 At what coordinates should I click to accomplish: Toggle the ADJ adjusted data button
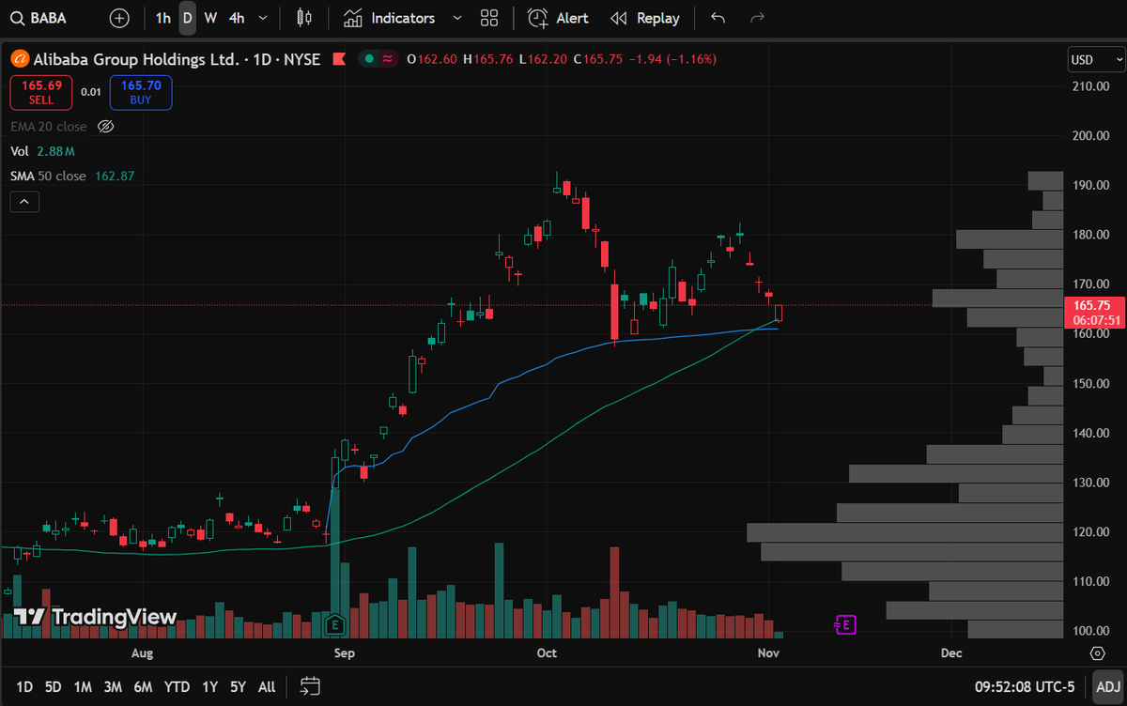1107,686
